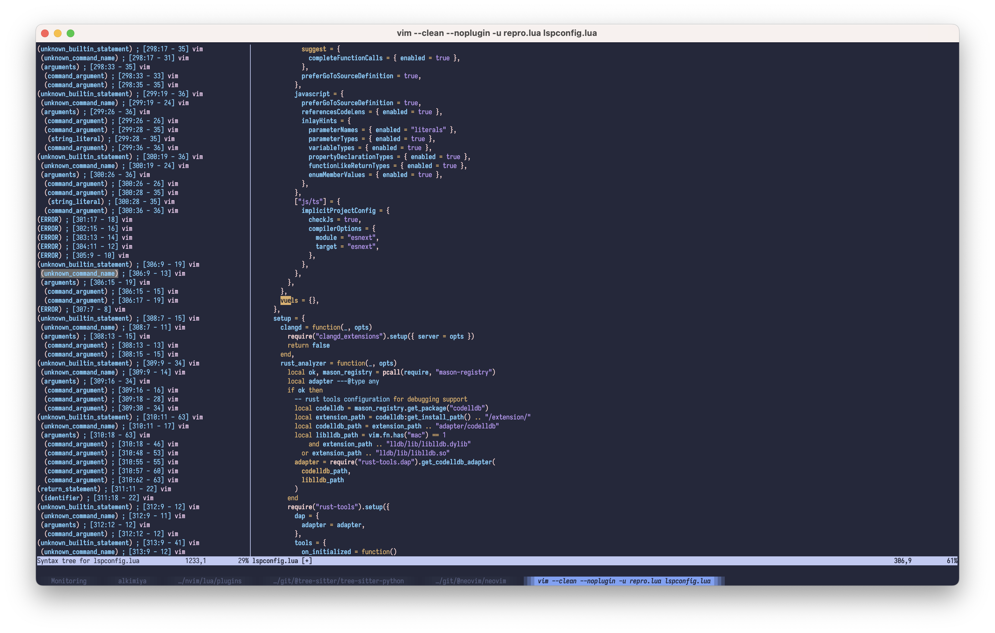
Task: Open the …/nvim/lua/plugins tmux window
Action: coord(210,581)
